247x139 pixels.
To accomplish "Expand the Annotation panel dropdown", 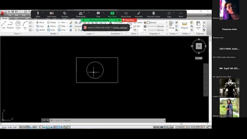I will [x=117, y=34].
